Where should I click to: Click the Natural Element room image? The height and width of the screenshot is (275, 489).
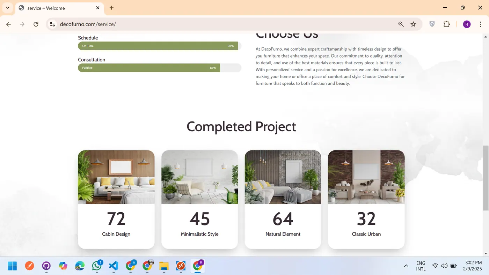pyautogui.click(x=283, y=177)
